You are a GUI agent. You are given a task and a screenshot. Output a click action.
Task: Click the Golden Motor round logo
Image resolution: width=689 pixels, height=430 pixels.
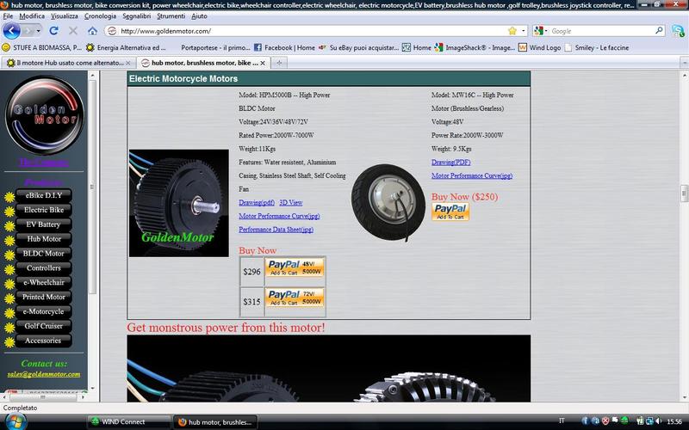[44, 114]
